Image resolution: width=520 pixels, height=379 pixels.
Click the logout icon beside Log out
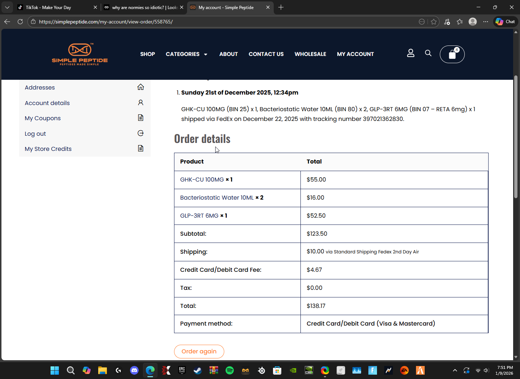pyautogui.click(x=140, y=133)
